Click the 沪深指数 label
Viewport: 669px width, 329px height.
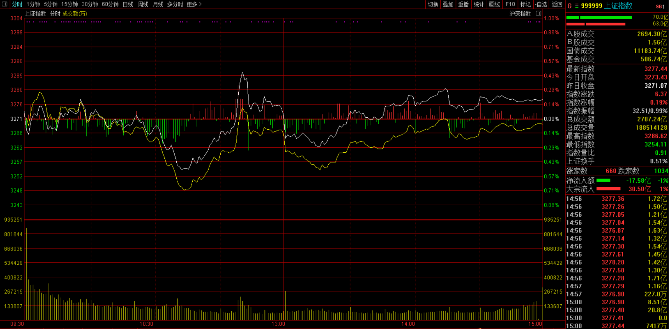pos(520,13)
